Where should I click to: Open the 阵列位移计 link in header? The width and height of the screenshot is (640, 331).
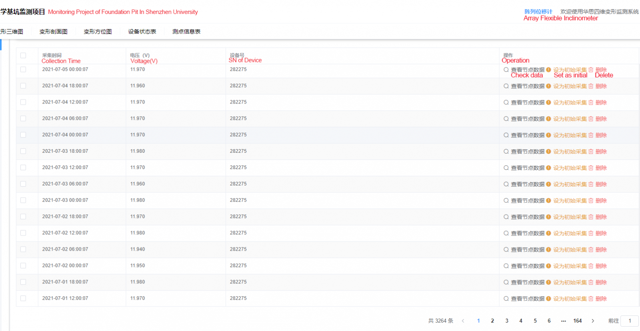click(x=538, y=12)
